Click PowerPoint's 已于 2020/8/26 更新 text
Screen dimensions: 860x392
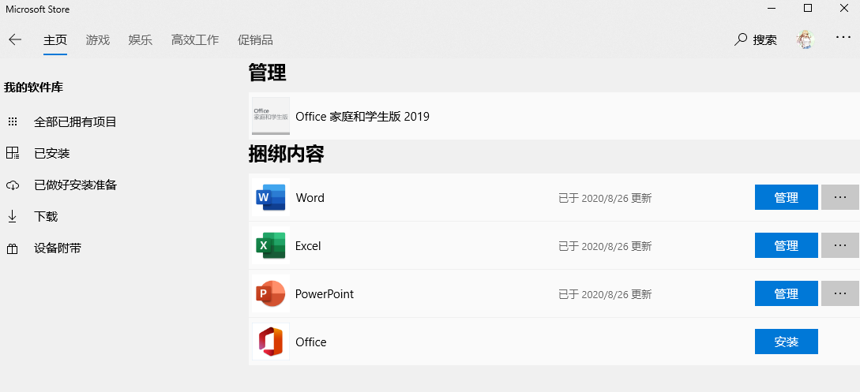click(x=605, y=294)
